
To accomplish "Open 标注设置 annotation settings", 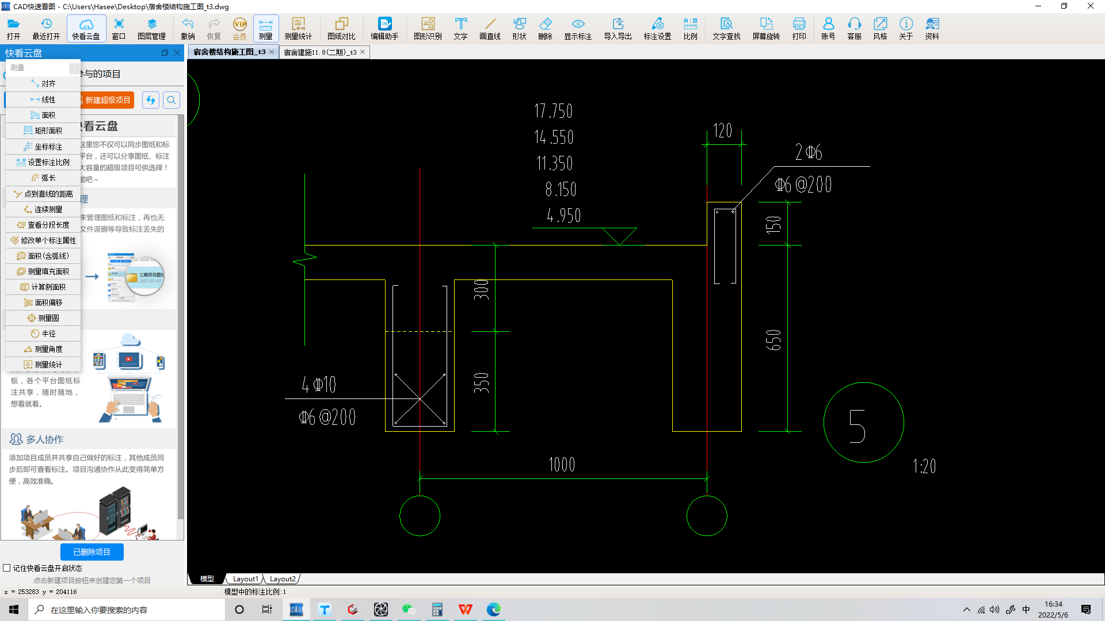I will (x=657, y=28).
